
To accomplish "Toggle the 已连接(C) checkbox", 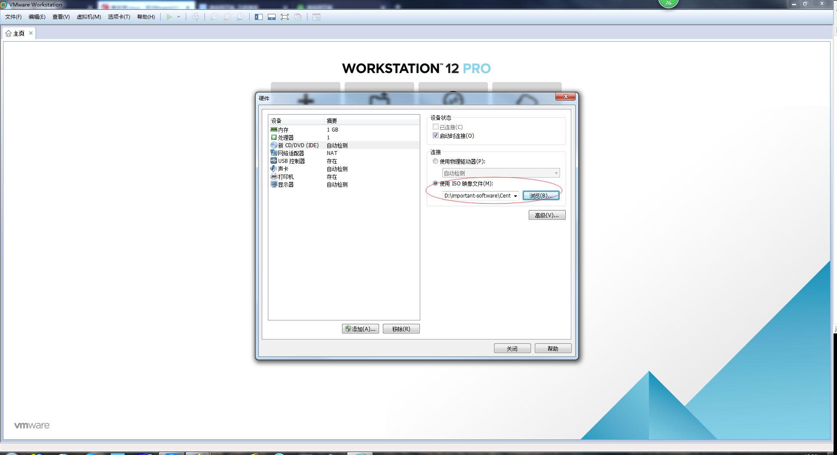I will click(435, 127).
